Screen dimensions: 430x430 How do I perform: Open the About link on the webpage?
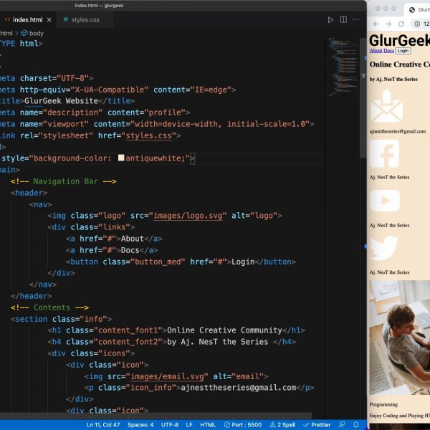tap(376, 51)
